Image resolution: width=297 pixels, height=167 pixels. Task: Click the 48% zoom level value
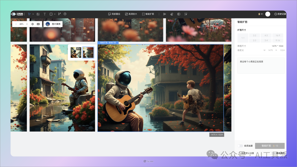[x=21, y=24]
